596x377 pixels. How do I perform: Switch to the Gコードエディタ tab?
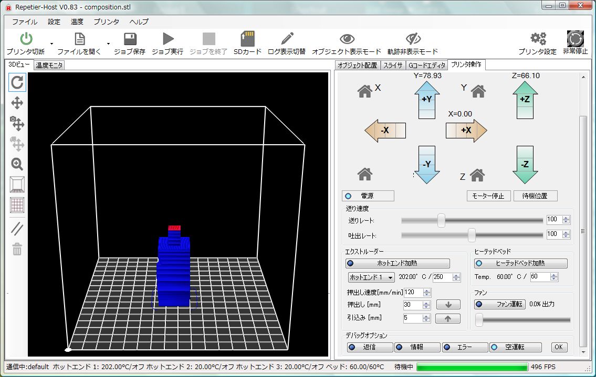426,66
